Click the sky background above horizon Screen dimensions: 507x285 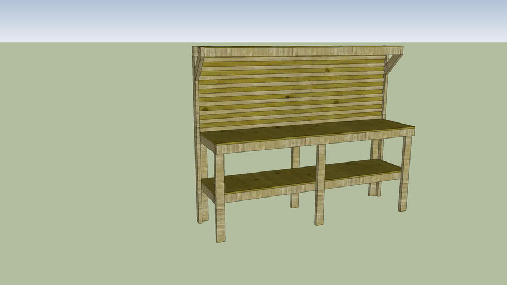pos(251,19)
